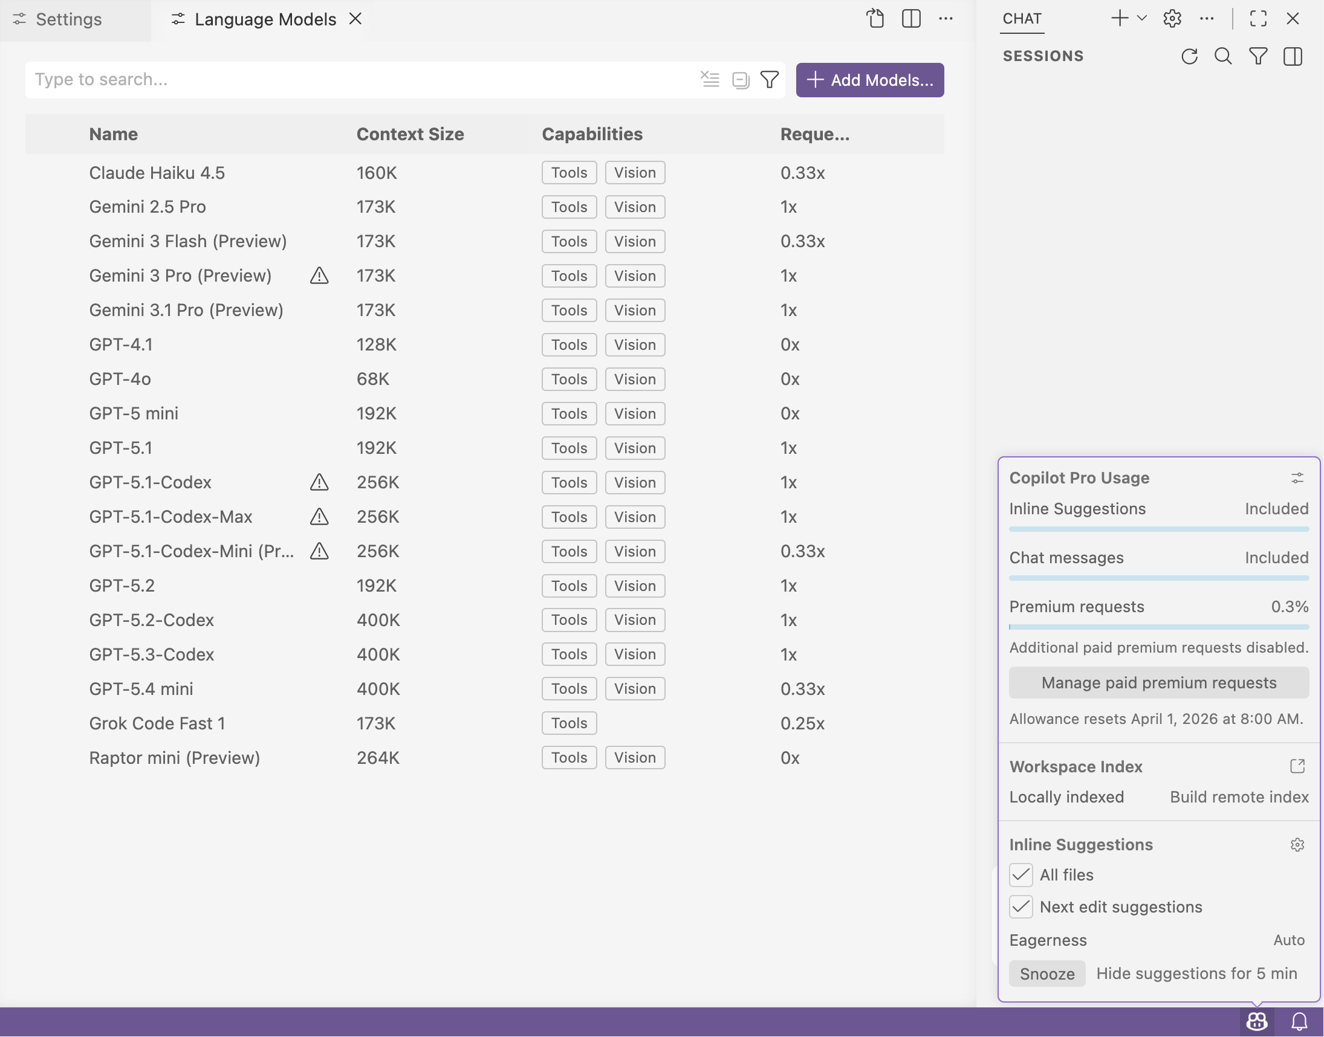Open Inline Suggestions settings gear
This screenshot has height=1037, width=1324.
(1297, 845)
